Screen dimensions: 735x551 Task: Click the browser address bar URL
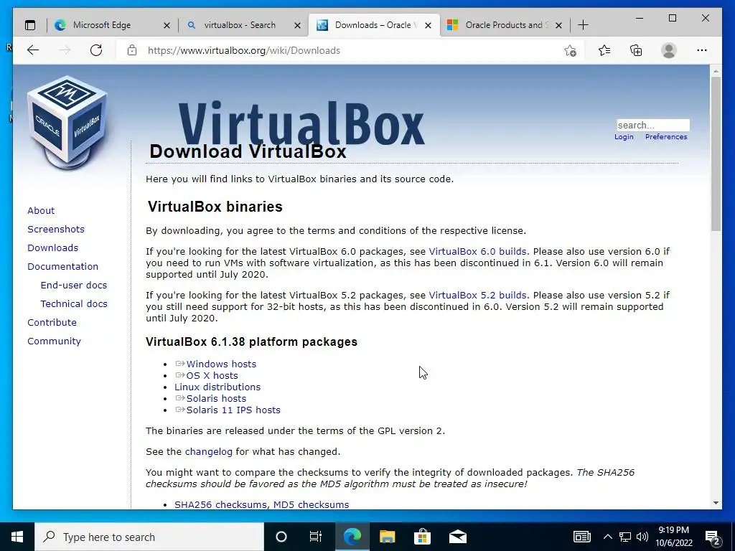pos(244,51)
